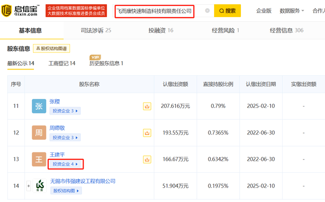Expand 投资企业 4 under 王建平
The height and width of the screenshot is (202, 325).
(65, 164)
